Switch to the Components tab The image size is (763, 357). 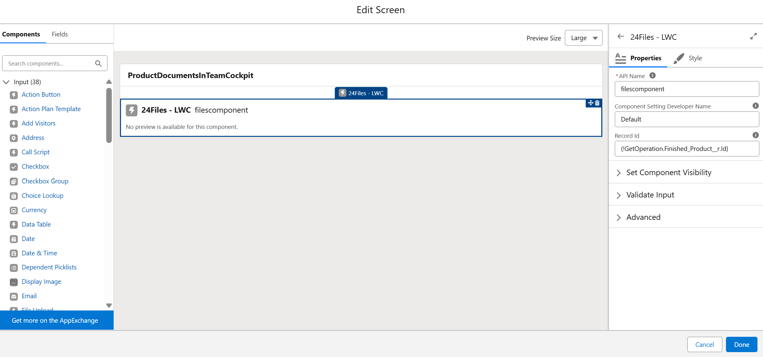tap(21, 34)
